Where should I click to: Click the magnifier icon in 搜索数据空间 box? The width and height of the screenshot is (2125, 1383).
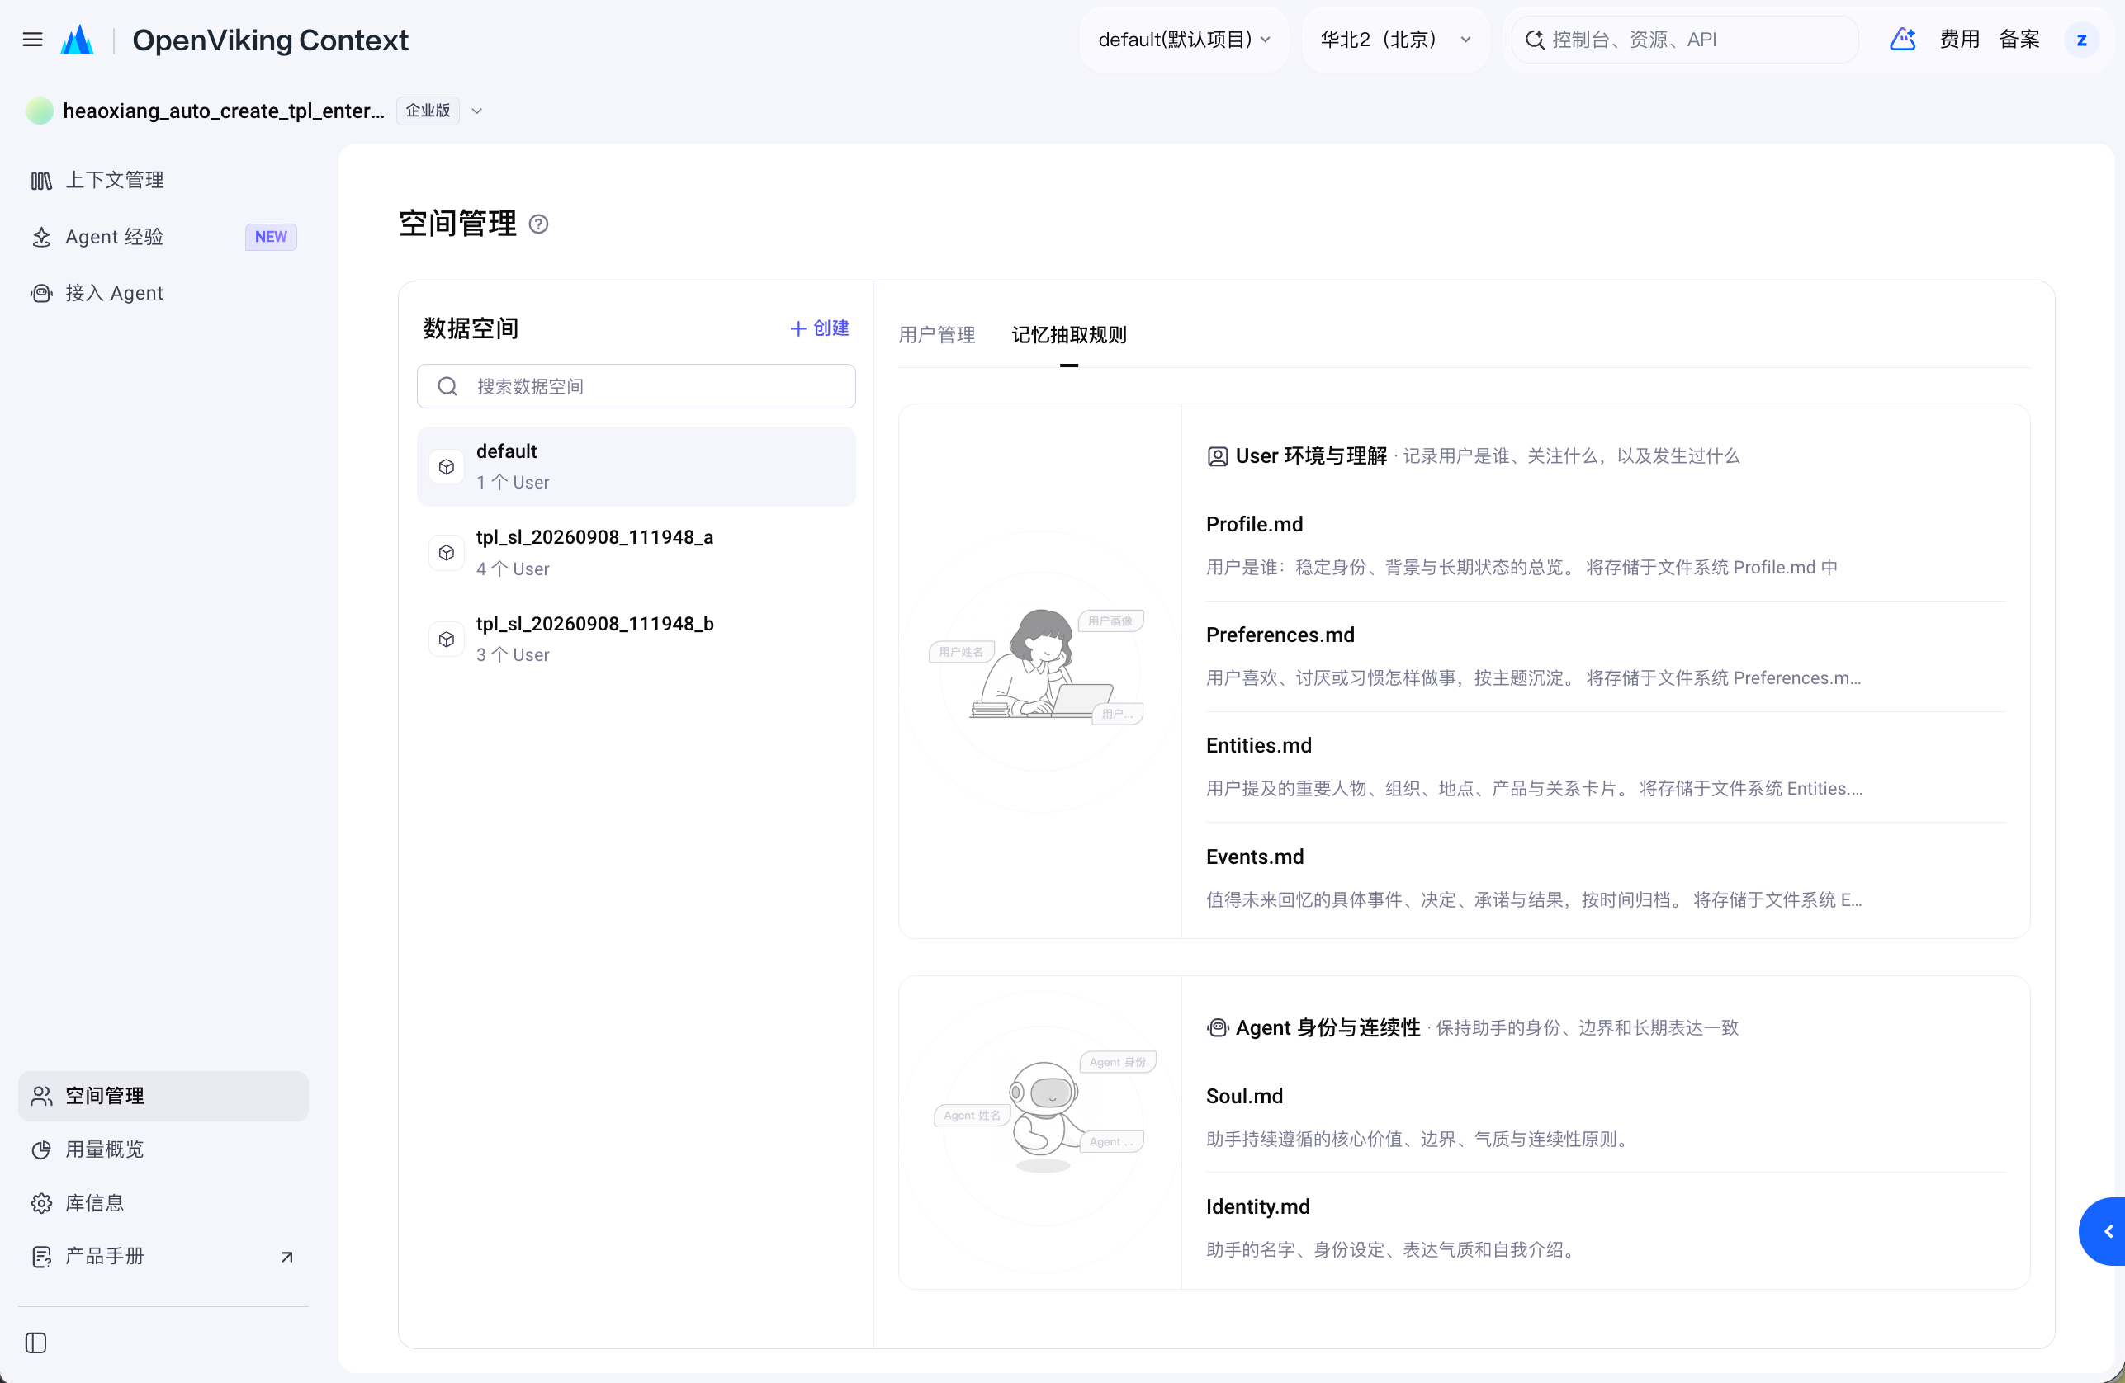pos(447,386)
